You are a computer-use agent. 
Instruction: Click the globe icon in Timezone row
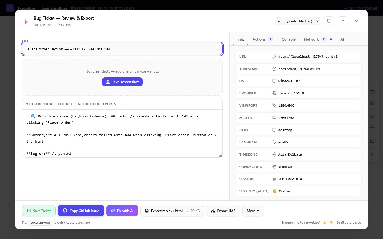[x=274, y=154]
